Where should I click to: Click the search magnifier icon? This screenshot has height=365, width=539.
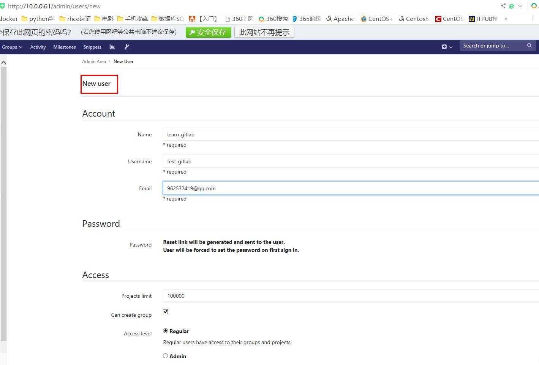coord(529,46)
